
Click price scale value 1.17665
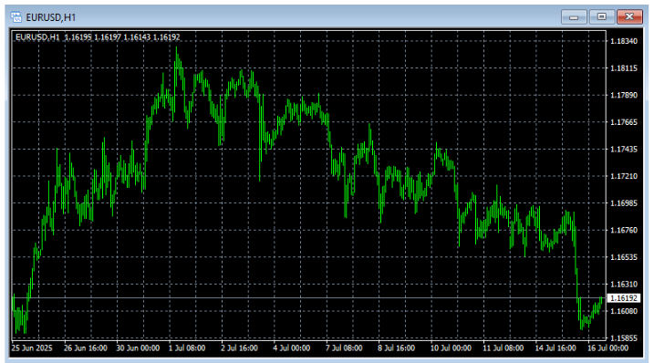tap(624, 122)
